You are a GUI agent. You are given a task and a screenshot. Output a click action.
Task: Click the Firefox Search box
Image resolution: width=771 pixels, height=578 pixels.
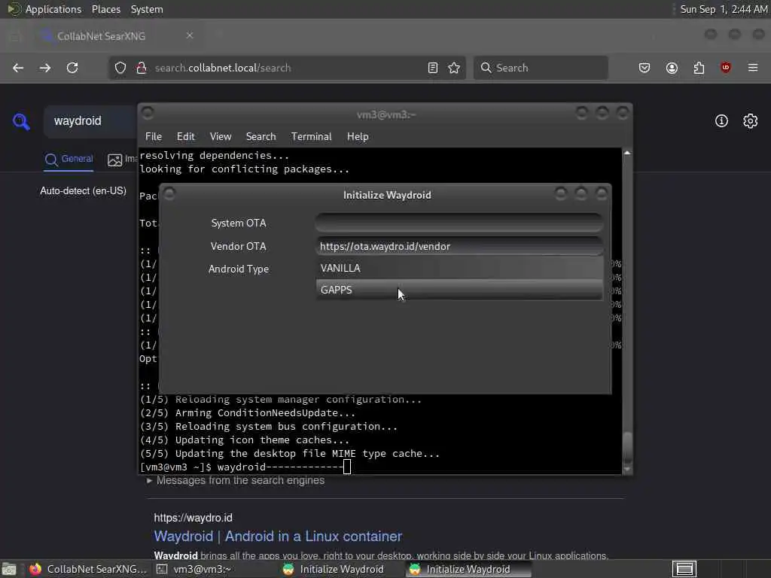541,68
